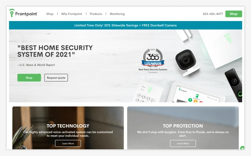Click the U.S. News 360 Reviews badge
The width and height of the screenshot is (251, 156).
click(153, 61)
